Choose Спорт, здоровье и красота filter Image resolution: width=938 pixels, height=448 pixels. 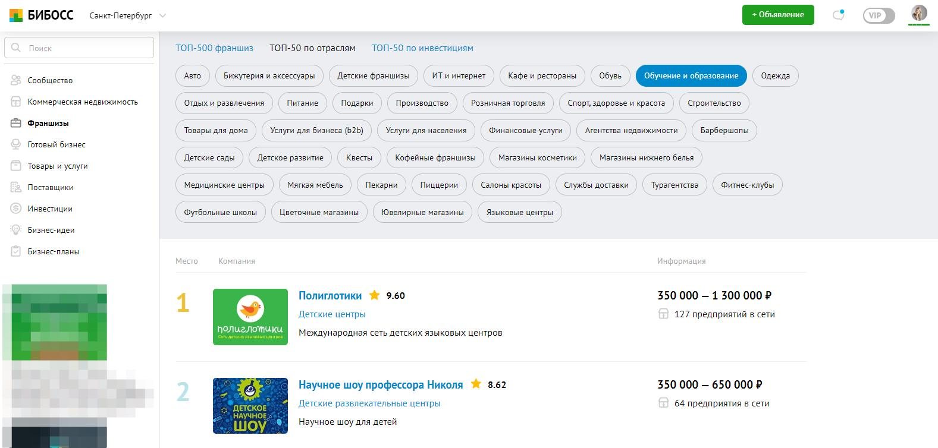[x=616, y=103]
